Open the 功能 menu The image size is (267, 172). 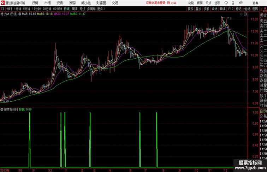[191, 3]
